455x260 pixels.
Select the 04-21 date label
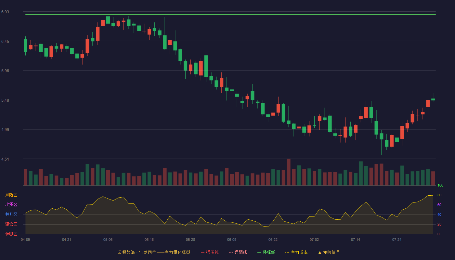(x=67, y=240)
